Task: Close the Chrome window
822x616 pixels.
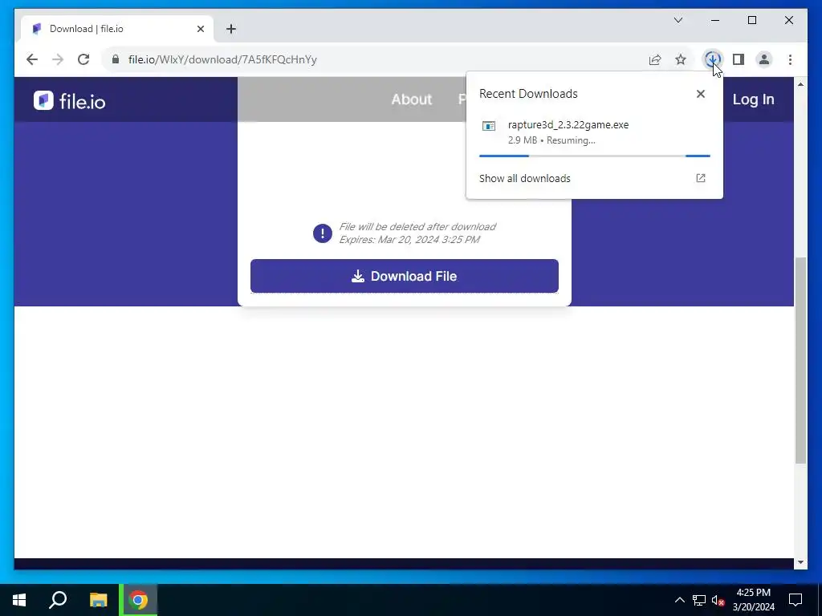Action: point(788,20)
